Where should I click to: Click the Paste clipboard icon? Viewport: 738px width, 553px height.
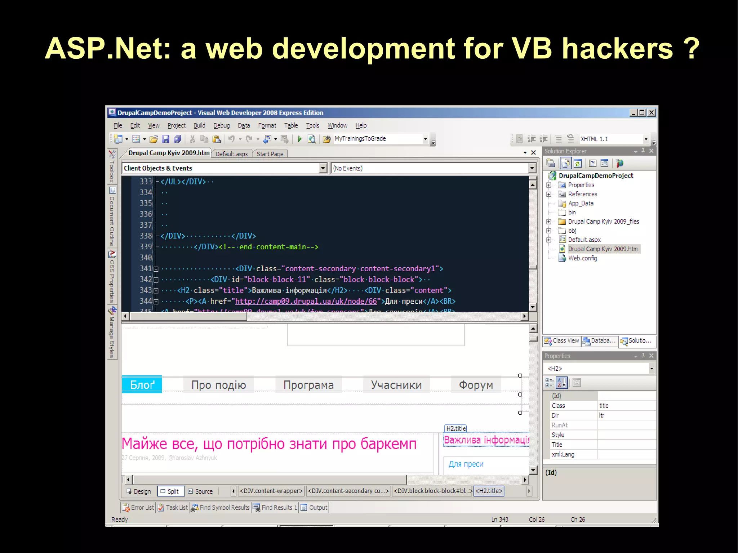(x=217, y=139)
